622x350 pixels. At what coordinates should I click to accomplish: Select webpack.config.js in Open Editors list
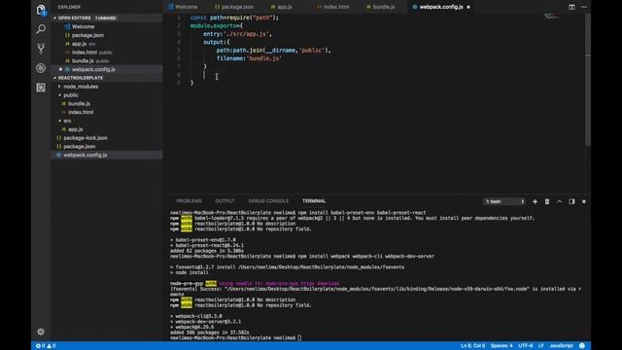coord(93,69)
